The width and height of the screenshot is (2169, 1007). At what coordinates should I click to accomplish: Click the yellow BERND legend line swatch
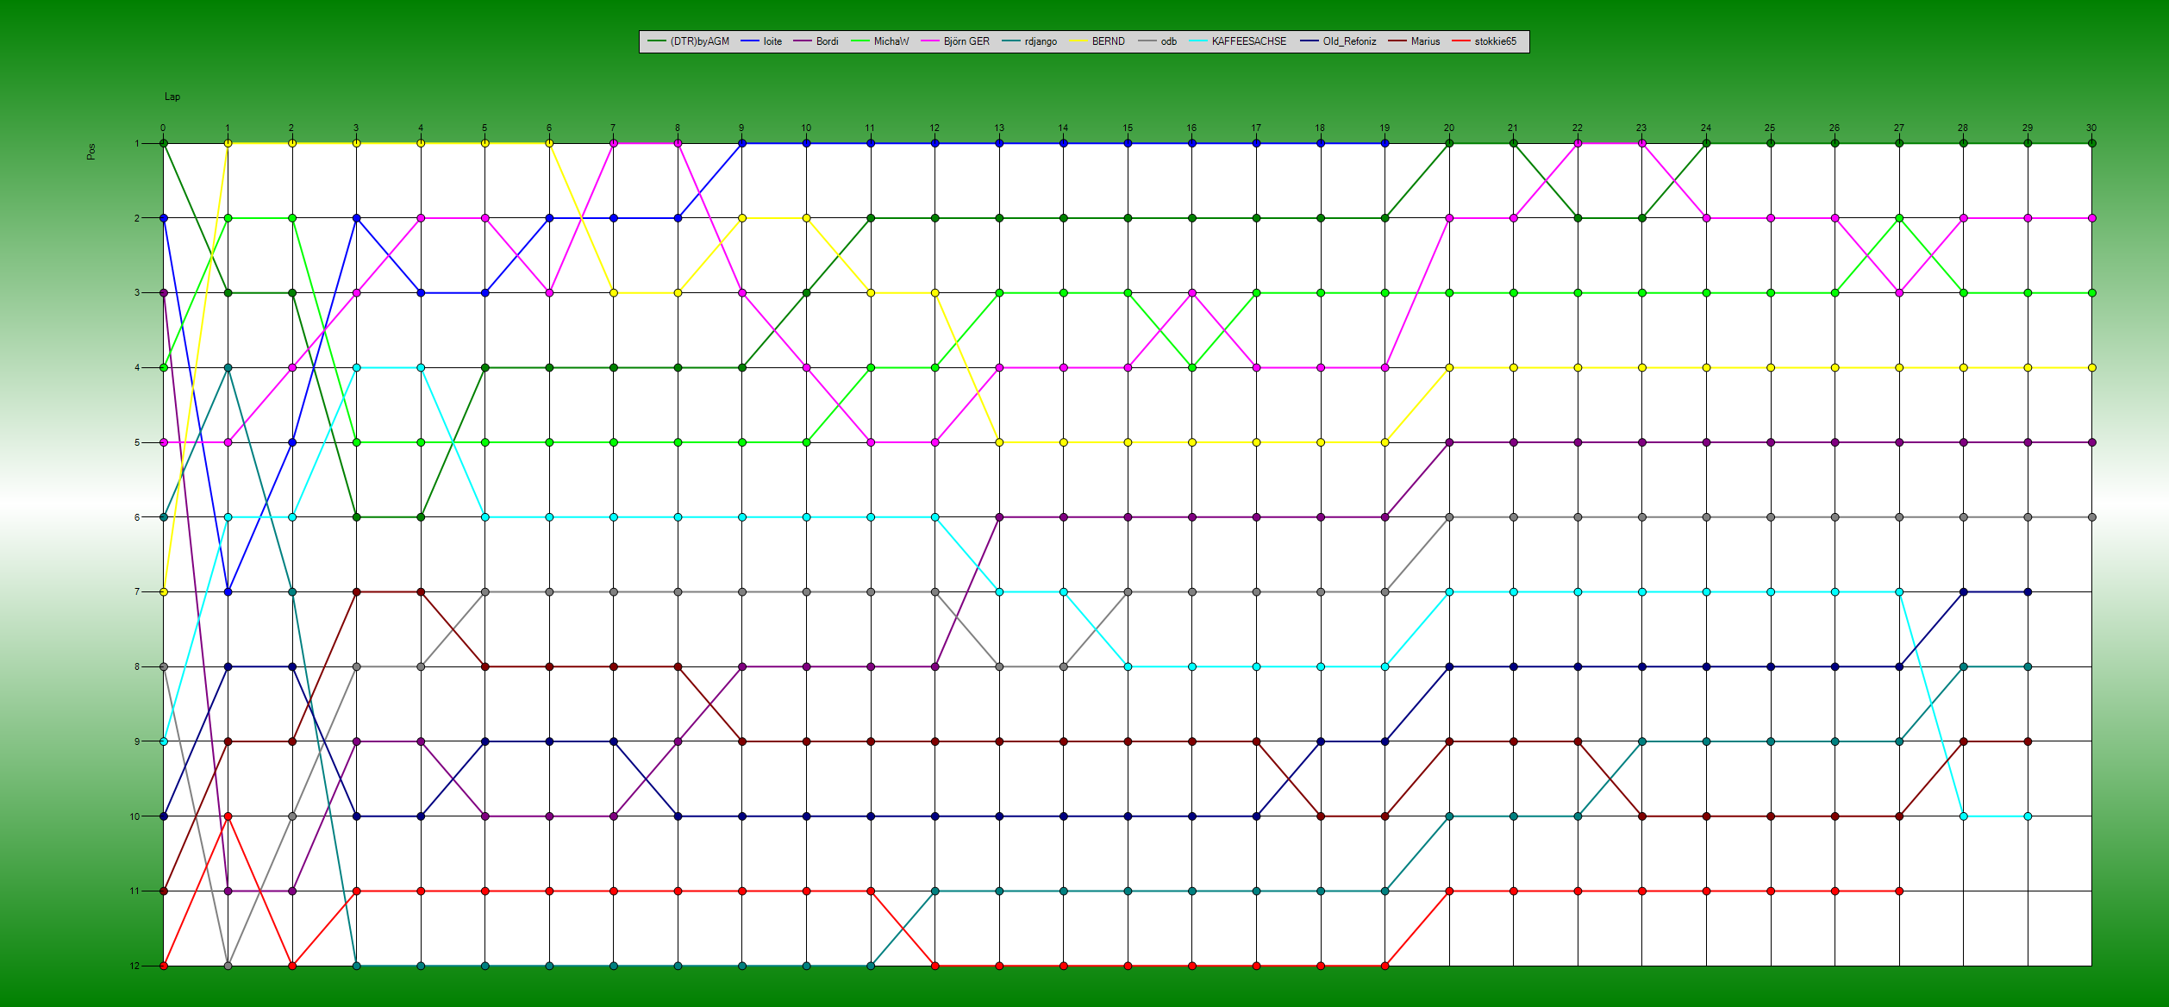(1078, 41)
